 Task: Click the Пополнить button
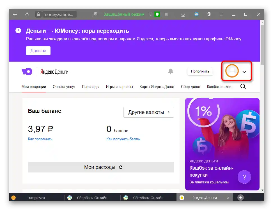200,71
